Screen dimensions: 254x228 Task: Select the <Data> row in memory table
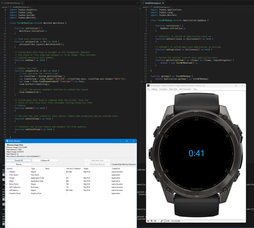coord(71,181)
